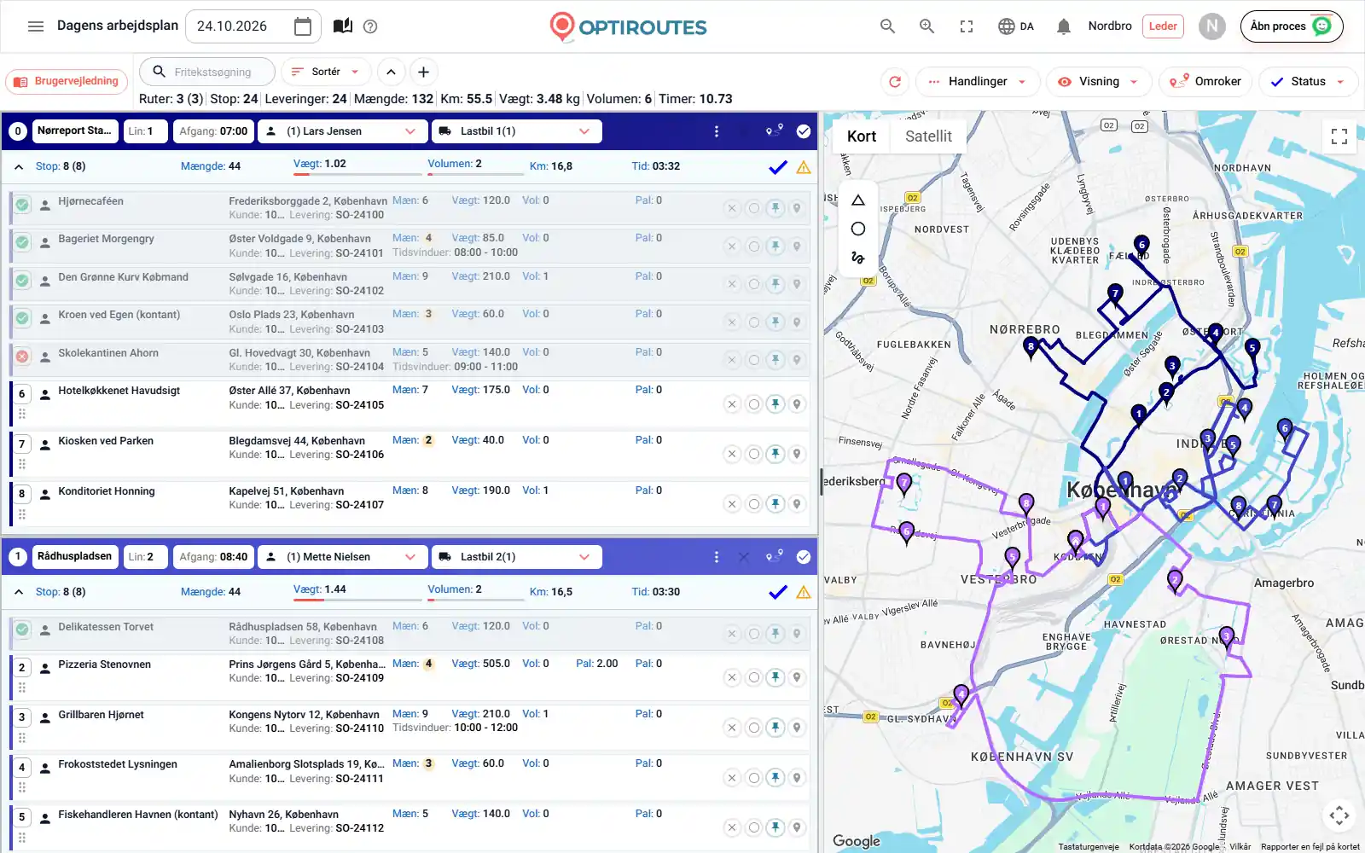Open driver dropdown Mette Nielsen
Image resolution: width=1365 pixels, height=853 pixels.
[341, 557]
